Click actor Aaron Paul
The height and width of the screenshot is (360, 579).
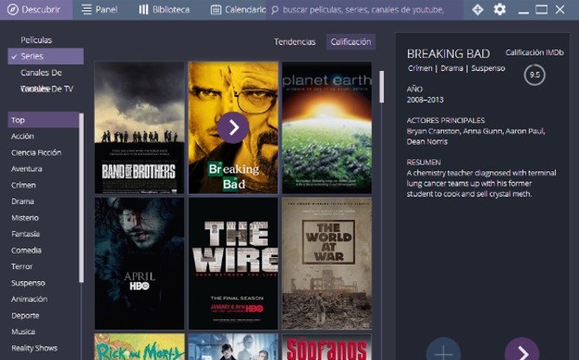[525, 132]
